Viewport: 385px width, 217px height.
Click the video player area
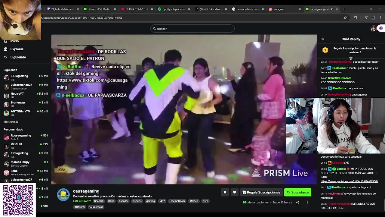pos(184,109)
